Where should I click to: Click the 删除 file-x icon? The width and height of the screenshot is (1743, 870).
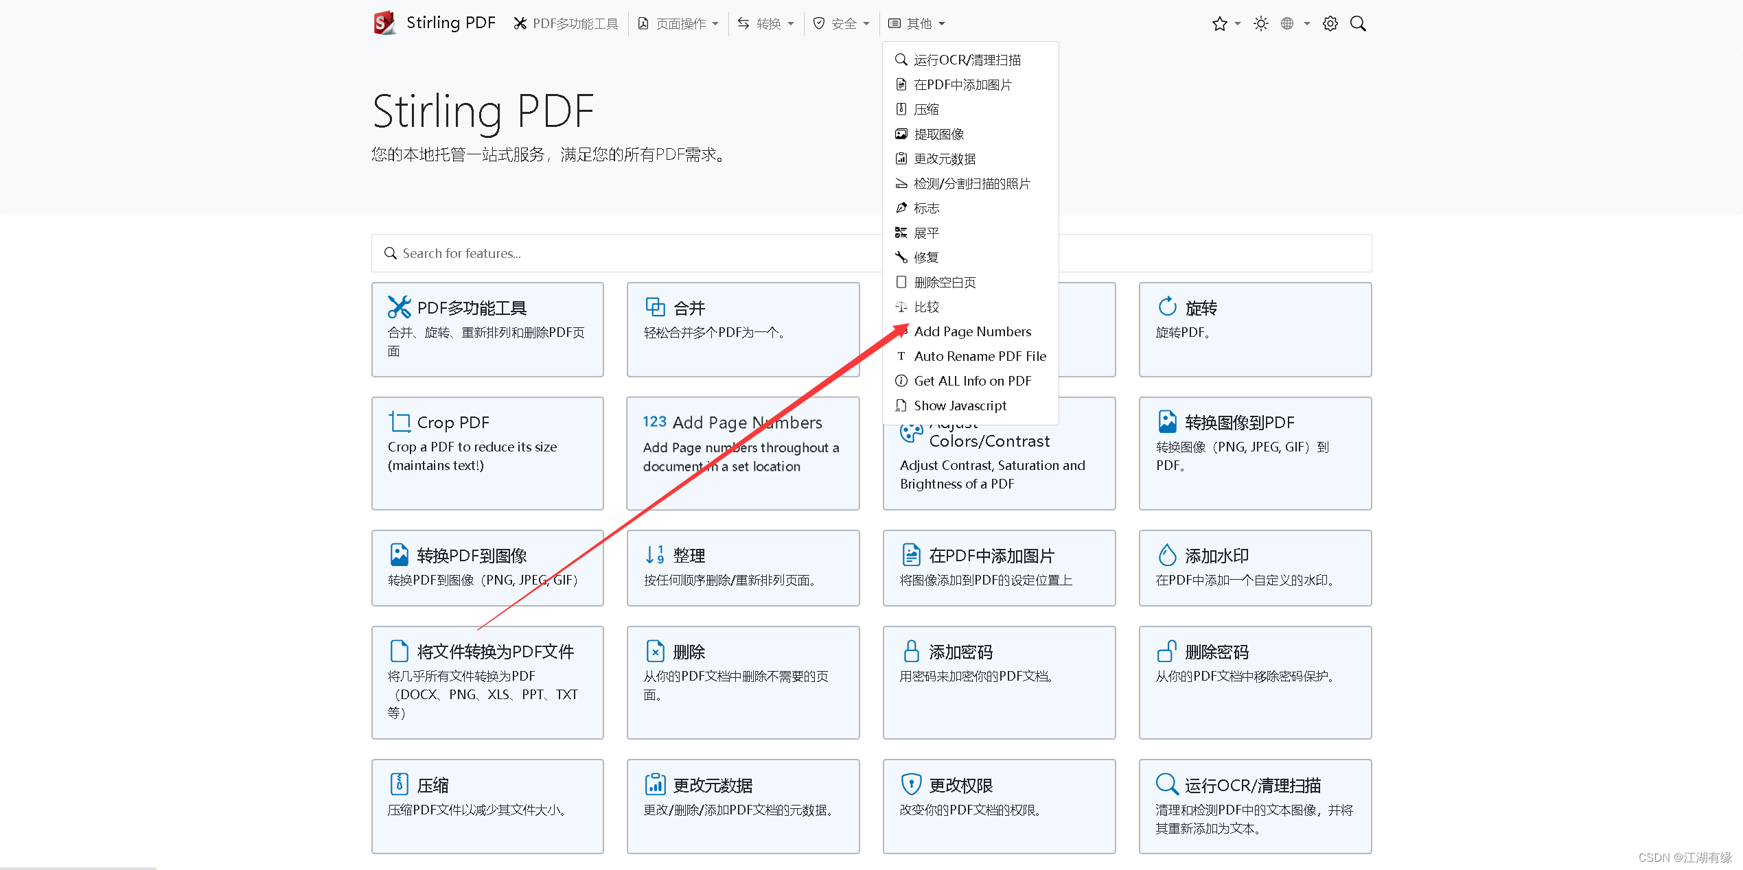coord(655,650)
